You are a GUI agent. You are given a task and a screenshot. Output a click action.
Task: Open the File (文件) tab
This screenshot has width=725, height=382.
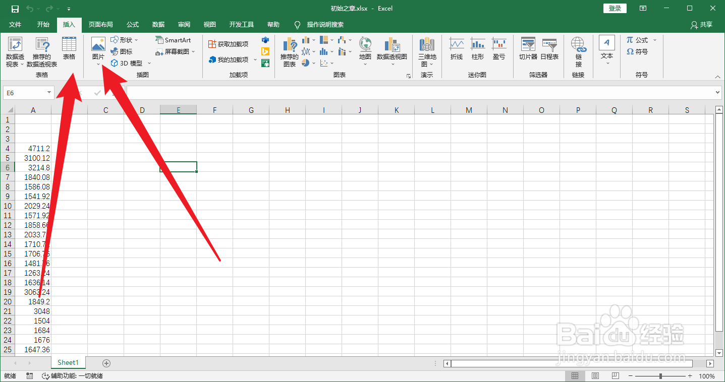[x=15, y=25]
